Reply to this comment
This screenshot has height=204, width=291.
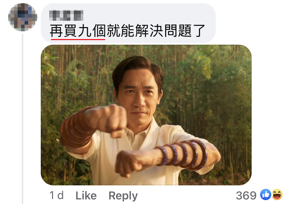pyautogui.click(x=123, y=196)
